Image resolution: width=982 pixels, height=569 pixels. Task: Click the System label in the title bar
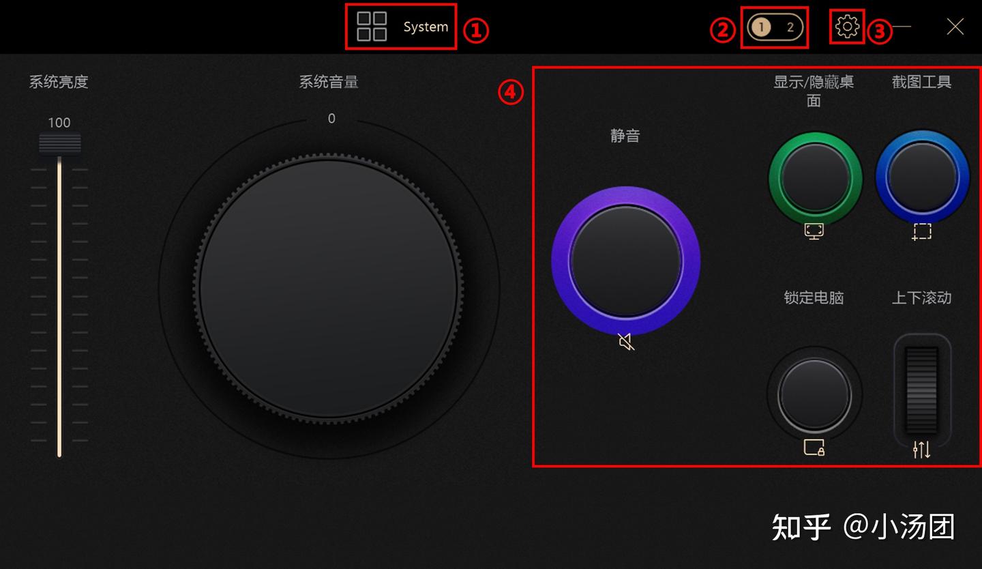425,26
